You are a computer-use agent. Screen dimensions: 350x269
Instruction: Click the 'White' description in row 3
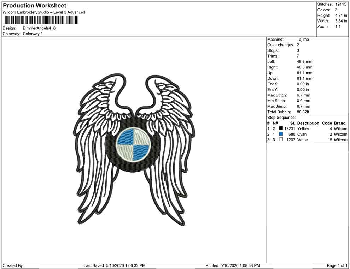point(303,140)
